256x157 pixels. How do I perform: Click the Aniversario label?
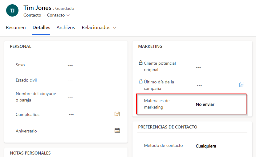coord(26,131)
